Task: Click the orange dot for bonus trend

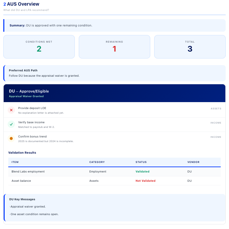Action: [x=11, y=138]
